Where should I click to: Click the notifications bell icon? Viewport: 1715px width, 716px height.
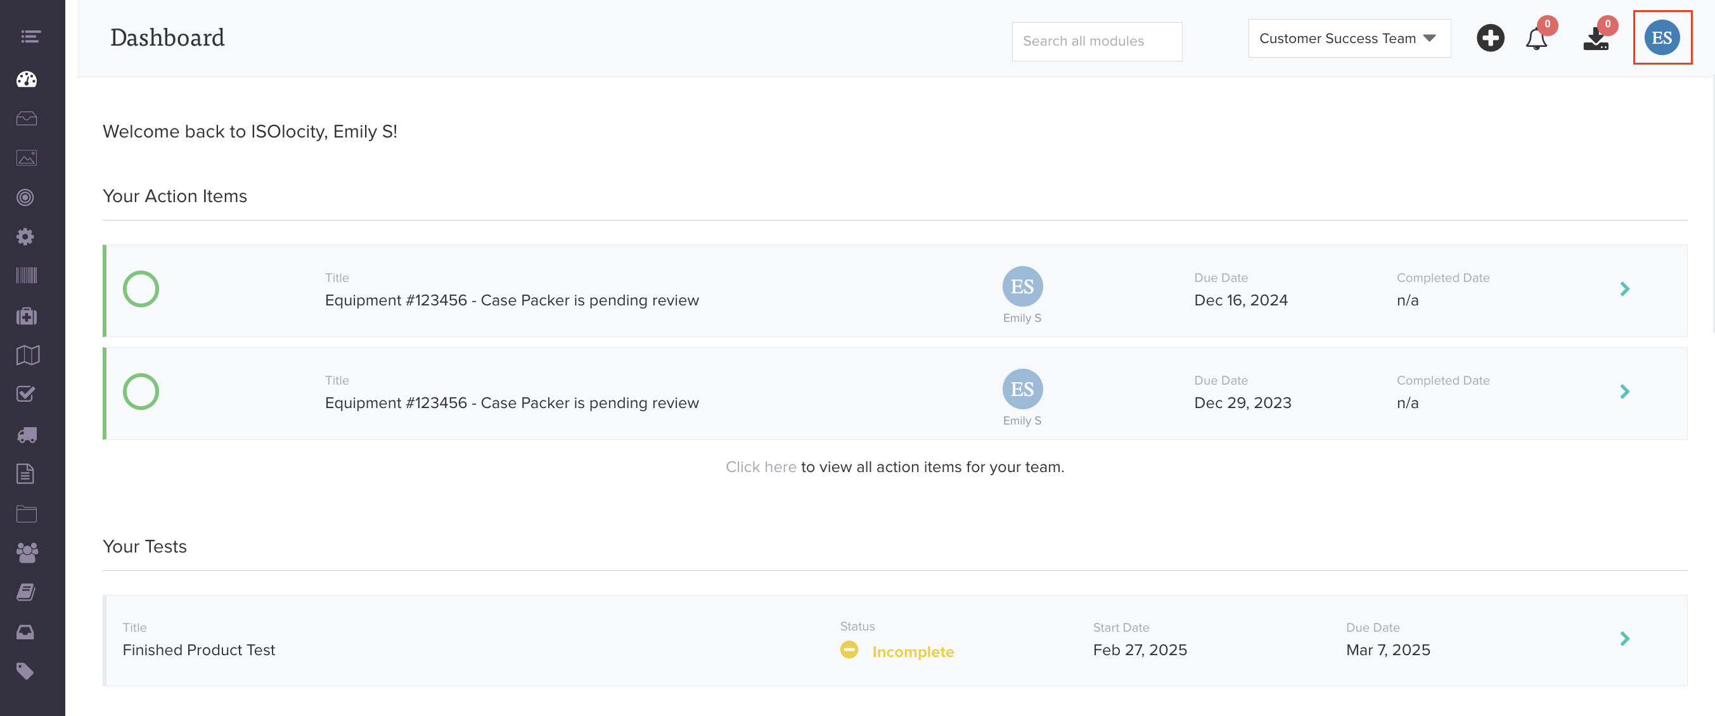(1536, 39)
